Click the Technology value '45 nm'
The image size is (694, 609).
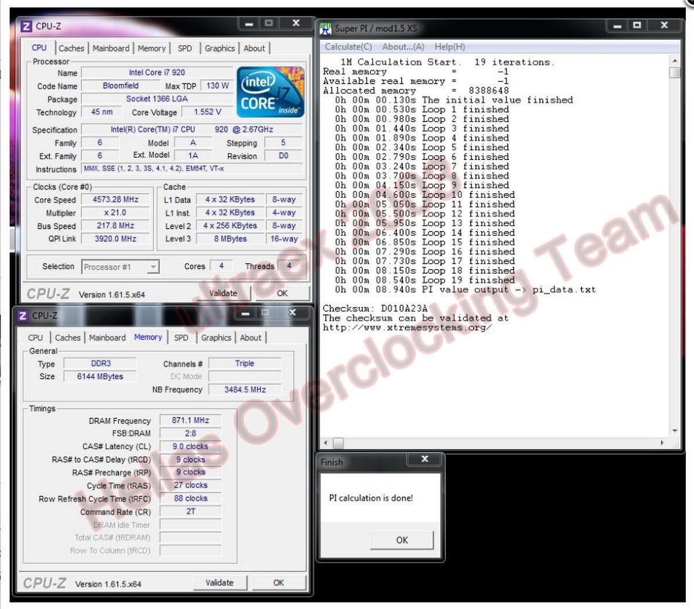click(x=102, y=112)
